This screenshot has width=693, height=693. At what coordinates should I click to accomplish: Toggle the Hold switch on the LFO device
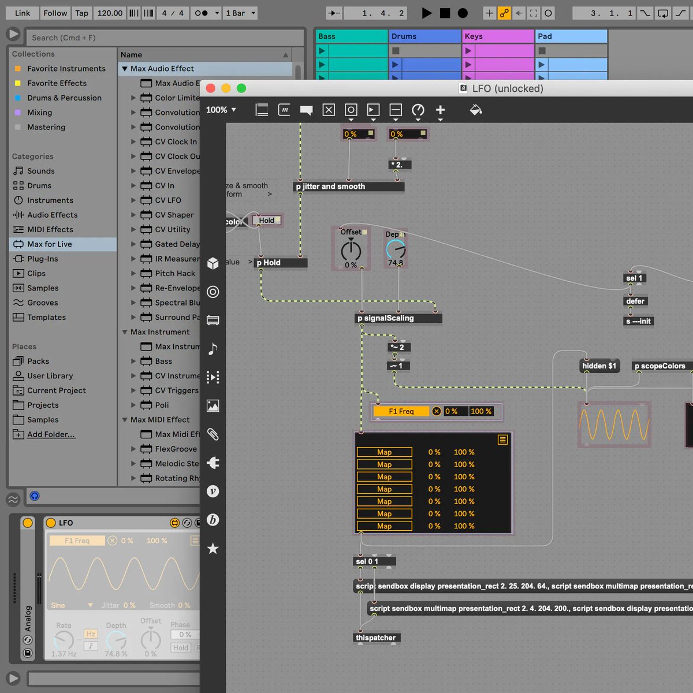coord(180,648)
